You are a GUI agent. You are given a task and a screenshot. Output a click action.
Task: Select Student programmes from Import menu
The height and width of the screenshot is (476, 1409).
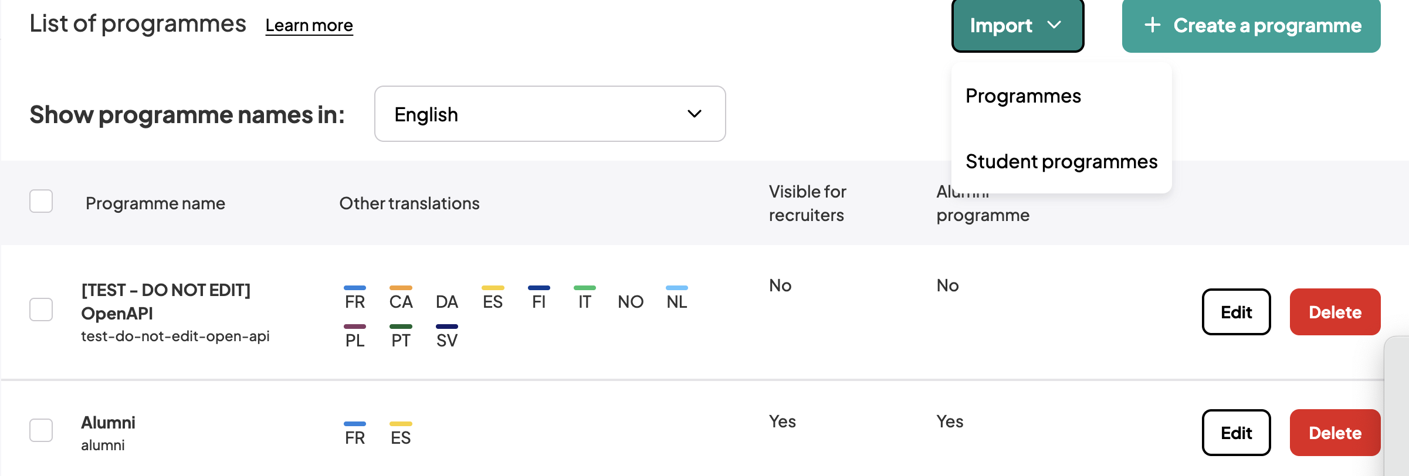1061,161
